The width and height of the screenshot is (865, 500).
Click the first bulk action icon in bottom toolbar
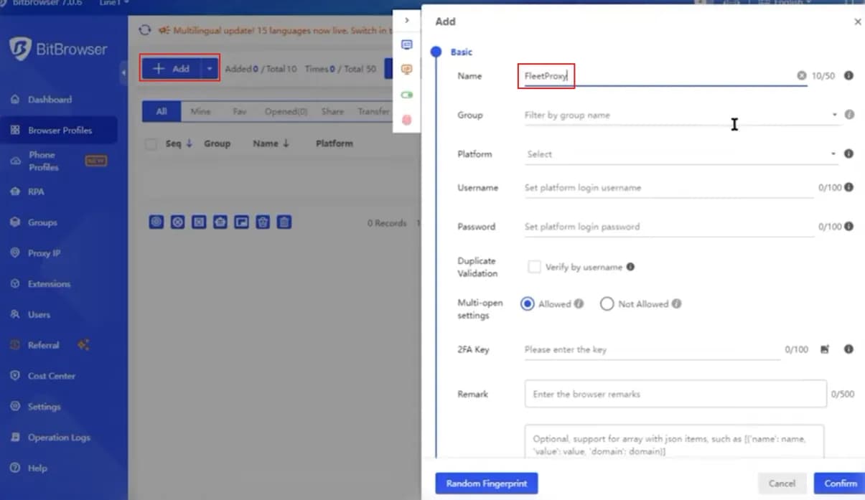(156, 222)
